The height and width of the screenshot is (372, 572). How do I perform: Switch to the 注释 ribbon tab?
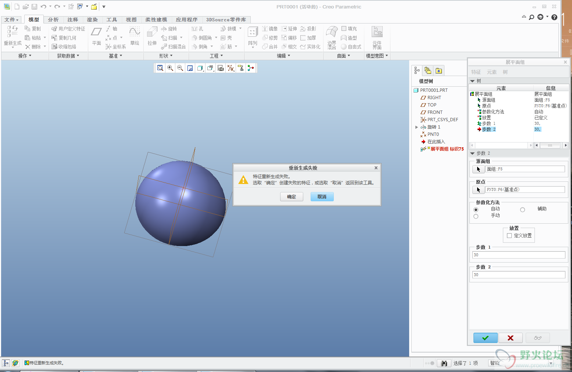pos(73,20)
